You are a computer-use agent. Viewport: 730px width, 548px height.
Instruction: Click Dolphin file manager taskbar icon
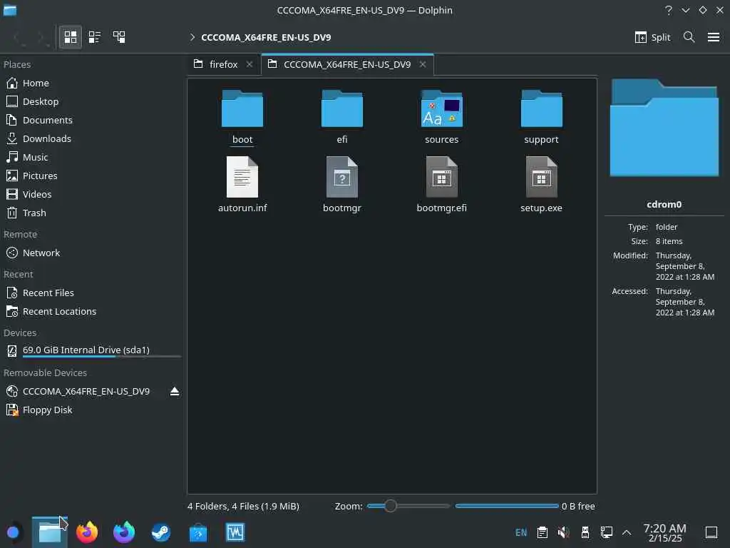point(50,532)
